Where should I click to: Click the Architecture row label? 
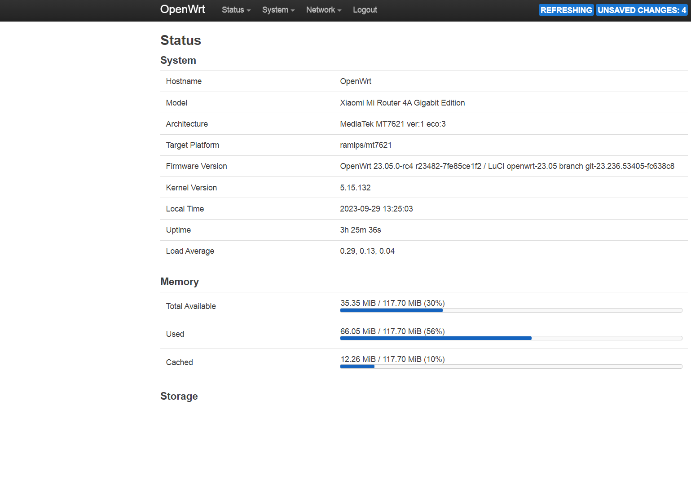(x=187, y=124)
